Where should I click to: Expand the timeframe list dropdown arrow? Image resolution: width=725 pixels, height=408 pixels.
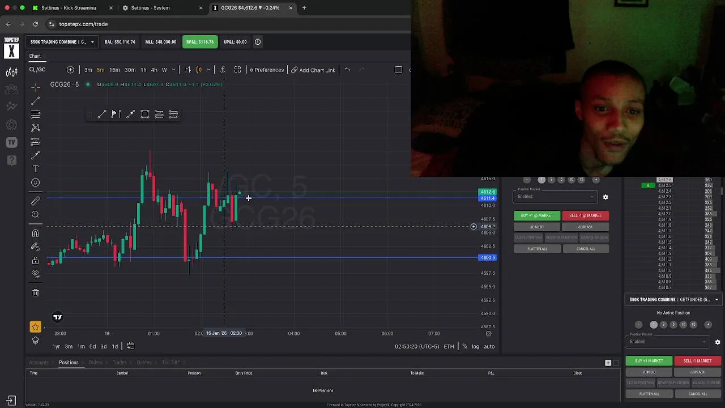[173, 70]
